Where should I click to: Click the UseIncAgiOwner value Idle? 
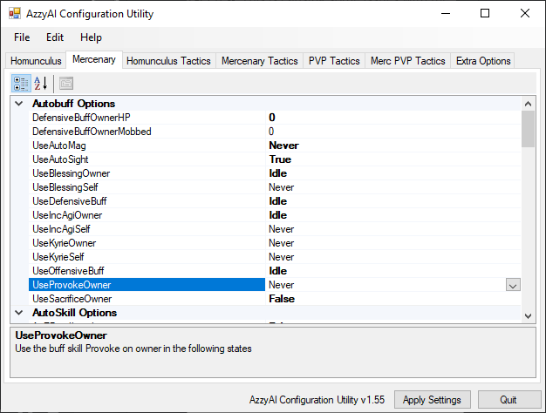tap(393, 215)
